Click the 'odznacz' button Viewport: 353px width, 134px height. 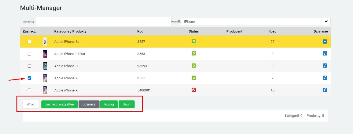[89, 104]
